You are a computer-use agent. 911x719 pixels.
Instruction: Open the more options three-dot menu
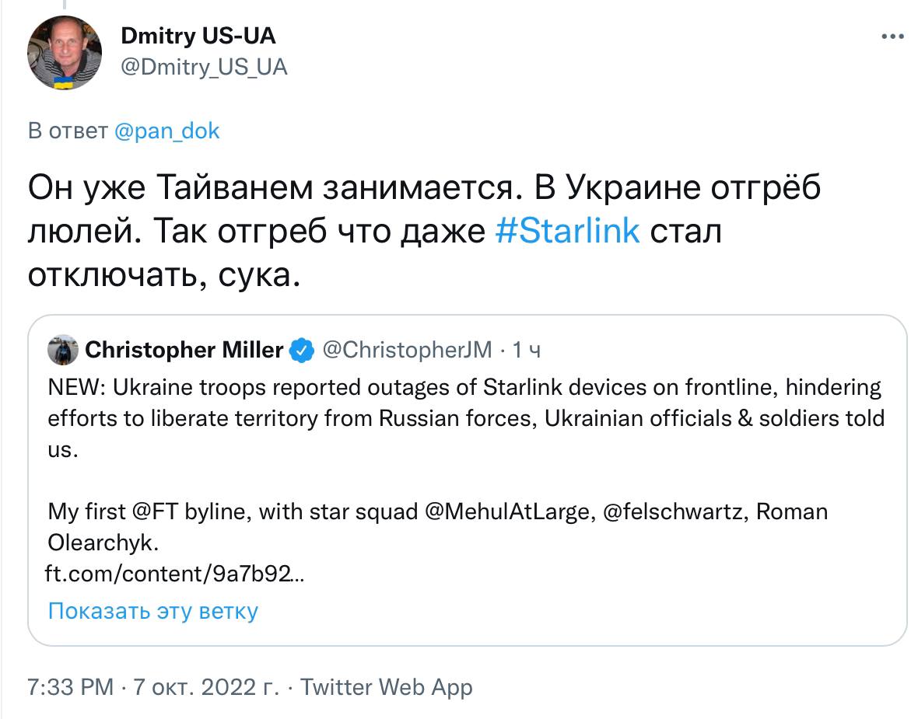pos(892,37)
